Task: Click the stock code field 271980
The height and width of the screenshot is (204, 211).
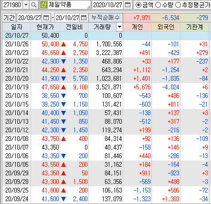Action: 12,5
